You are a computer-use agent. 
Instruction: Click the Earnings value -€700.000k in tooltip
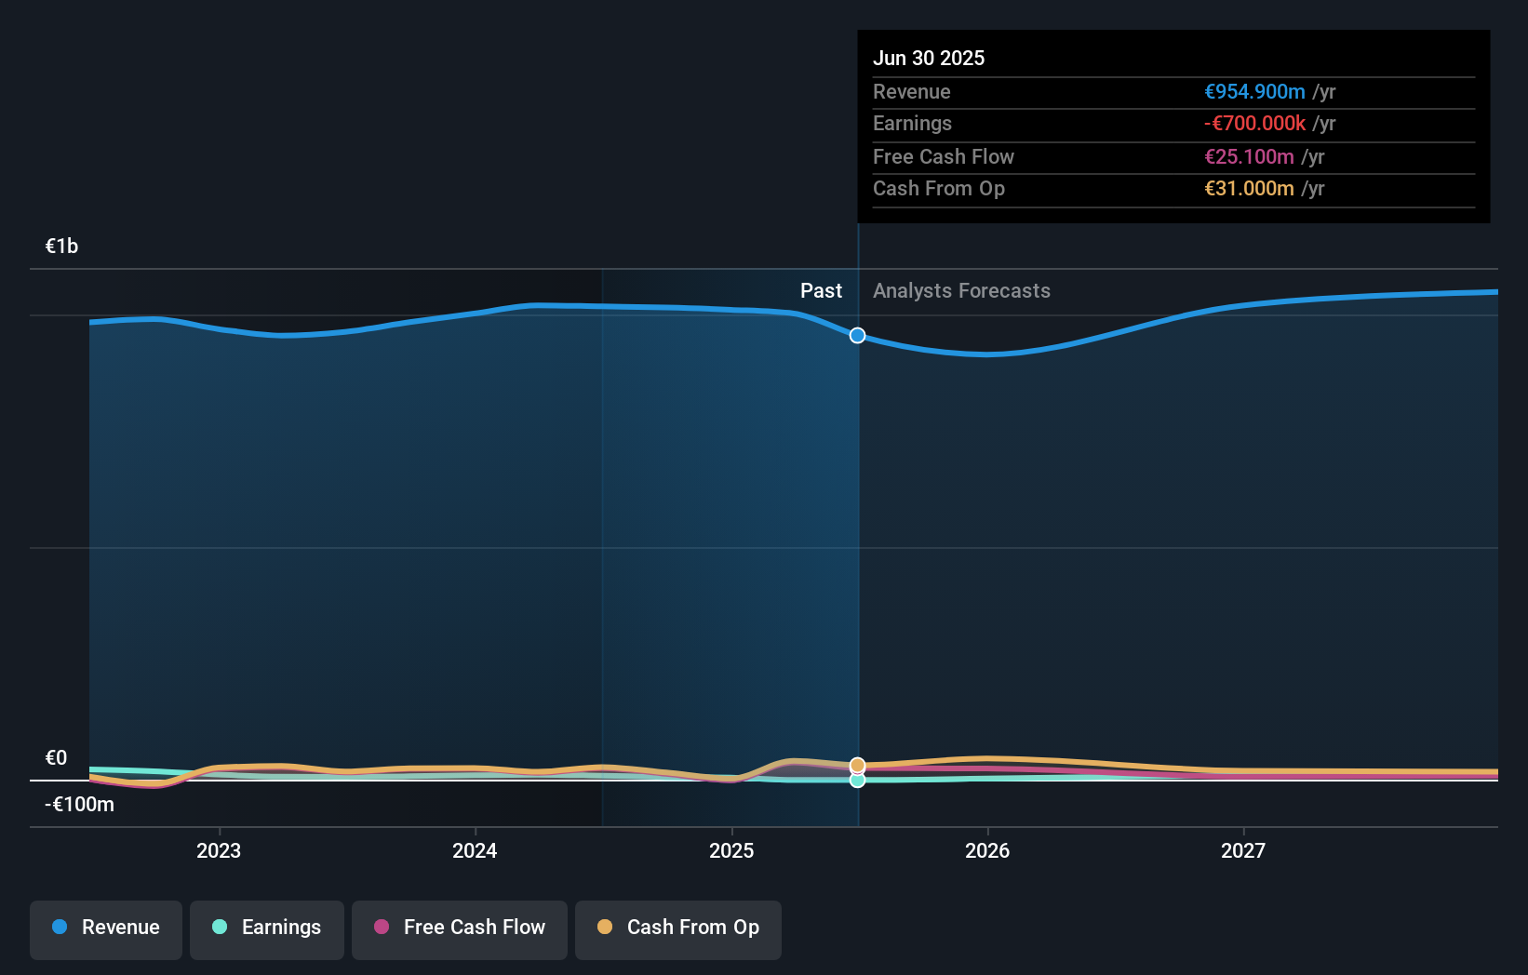1255,123
